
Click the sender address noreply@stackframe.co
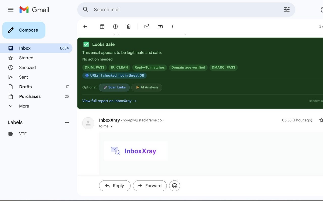(x=142, y=120)
